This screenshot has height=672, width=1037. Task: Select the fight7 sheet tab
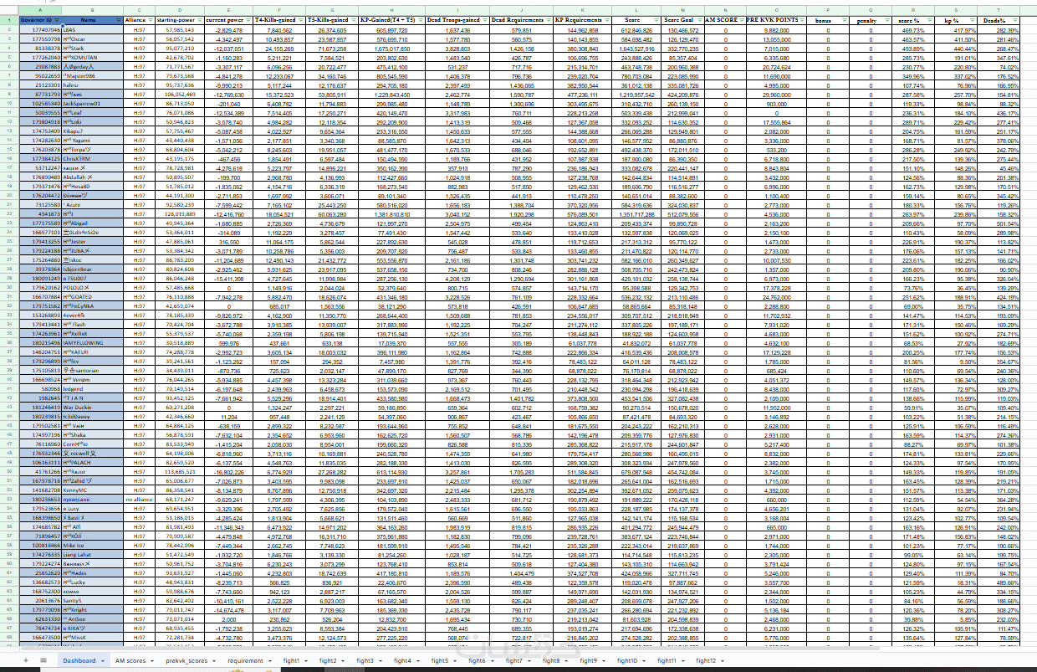[513, 660]
